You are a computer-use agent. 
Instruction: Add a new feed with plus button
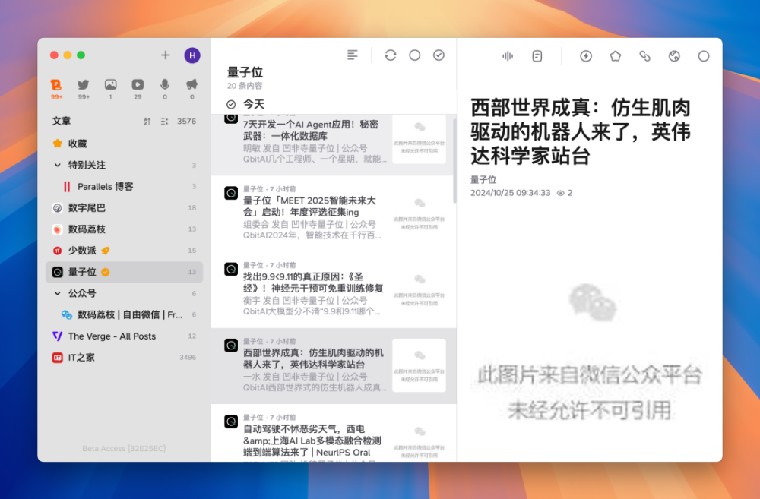[165, 55]
